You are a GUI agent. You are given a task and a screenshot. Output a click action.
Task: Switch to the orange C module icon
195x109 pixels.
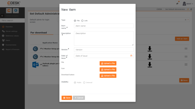click(9, 11)
